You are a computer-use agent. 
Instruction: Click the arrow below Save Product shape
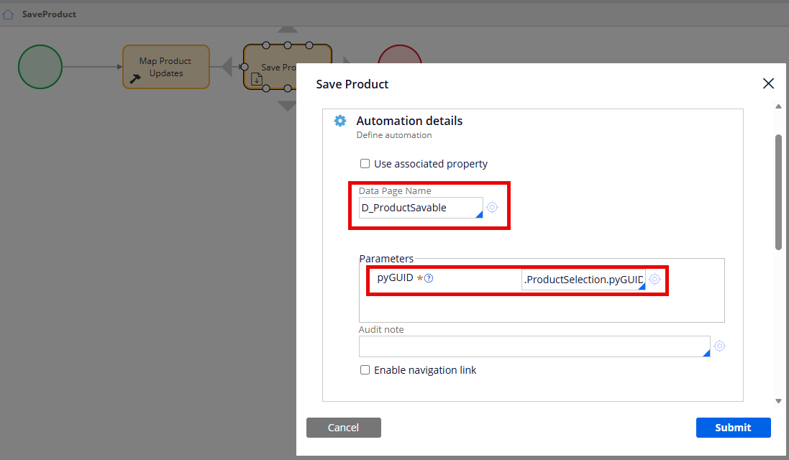click(x=287, y=106)
